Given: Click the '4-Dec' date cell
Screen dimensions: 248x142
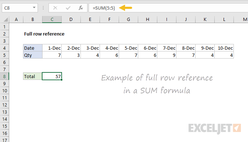Looking at the screenshot, I should tap(109, 48).
